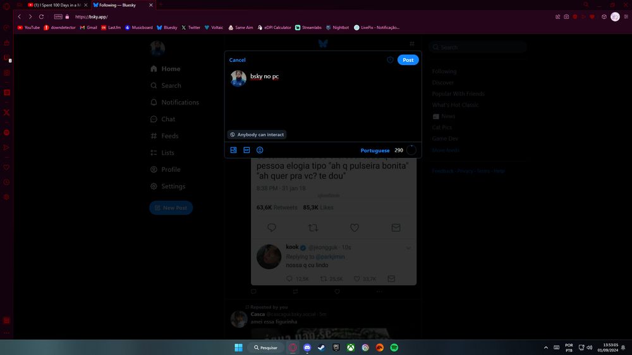
Task: Reload the Bluesky page
Action: pos(41,16)
